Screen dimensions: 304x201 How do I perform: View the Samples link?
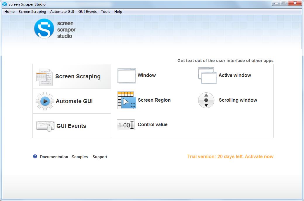[80, 157]
